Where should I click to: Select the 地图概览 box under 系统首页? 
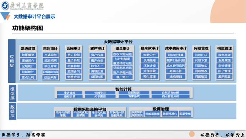(28, 55)
